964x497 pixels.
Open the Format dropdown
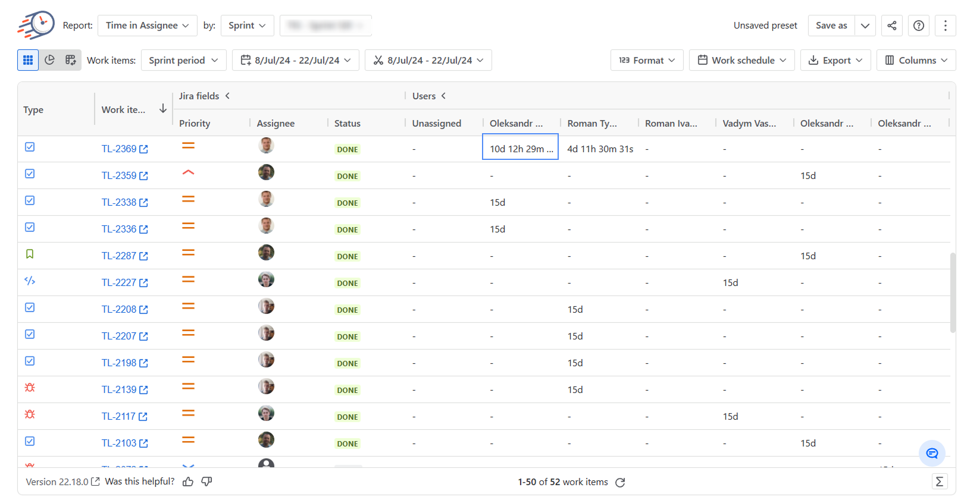click(x=647, y=60)
